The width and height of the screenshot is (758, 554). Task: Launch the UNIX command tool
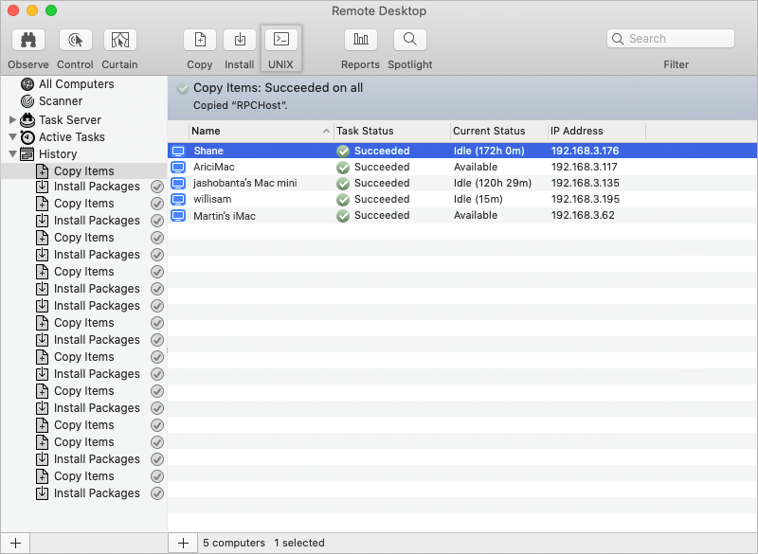[x=281, y=40]
